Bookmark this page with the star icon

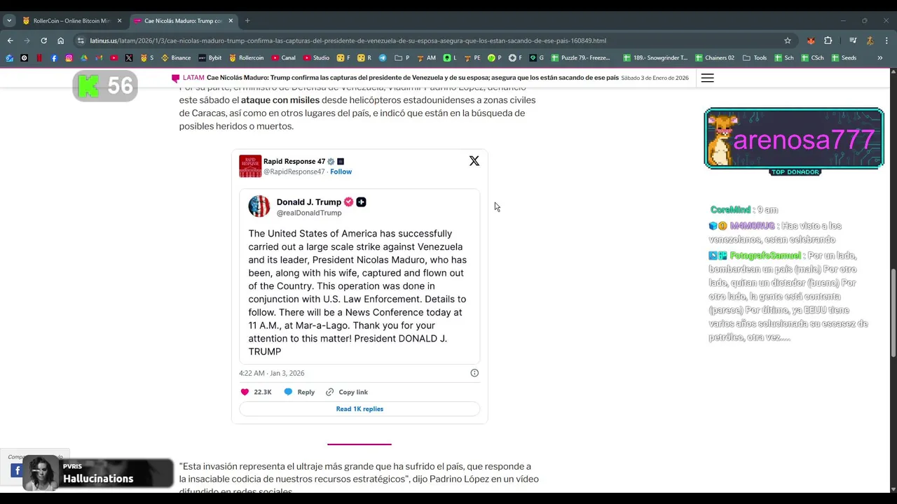pos(788,41)
